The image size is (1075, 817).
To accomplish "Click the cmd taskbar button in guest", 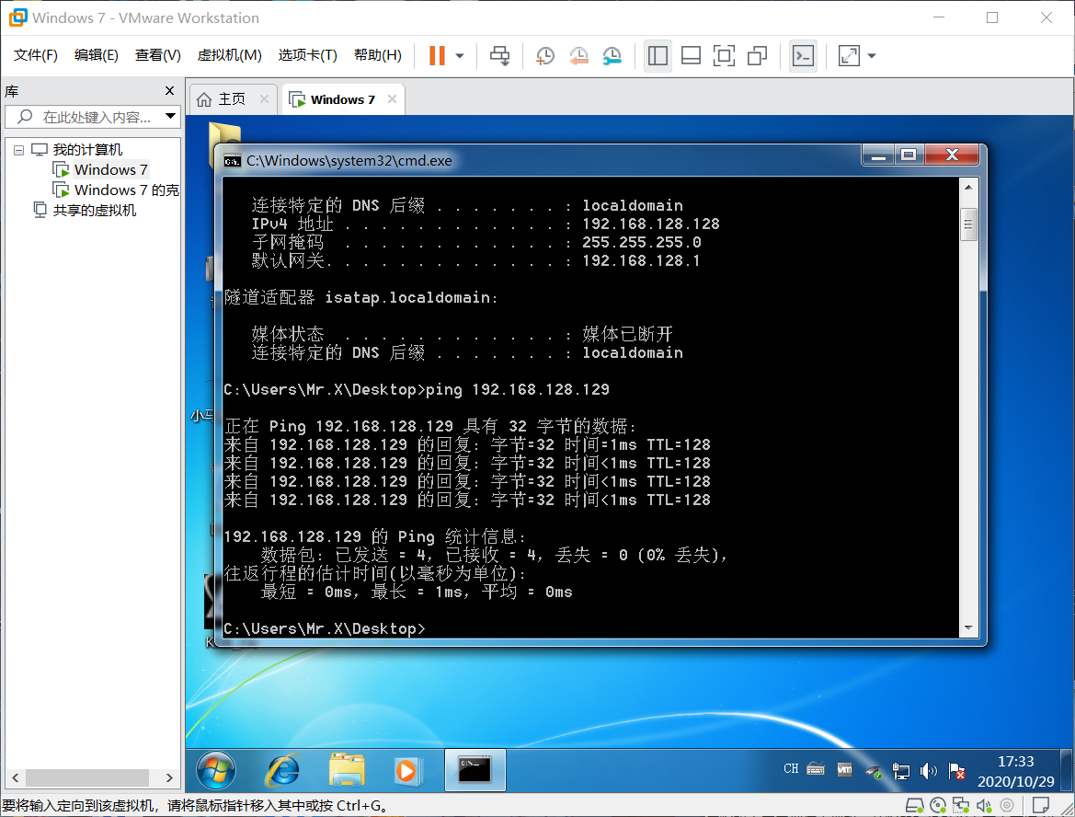I will pyautogui.click(x=475, y=770).
